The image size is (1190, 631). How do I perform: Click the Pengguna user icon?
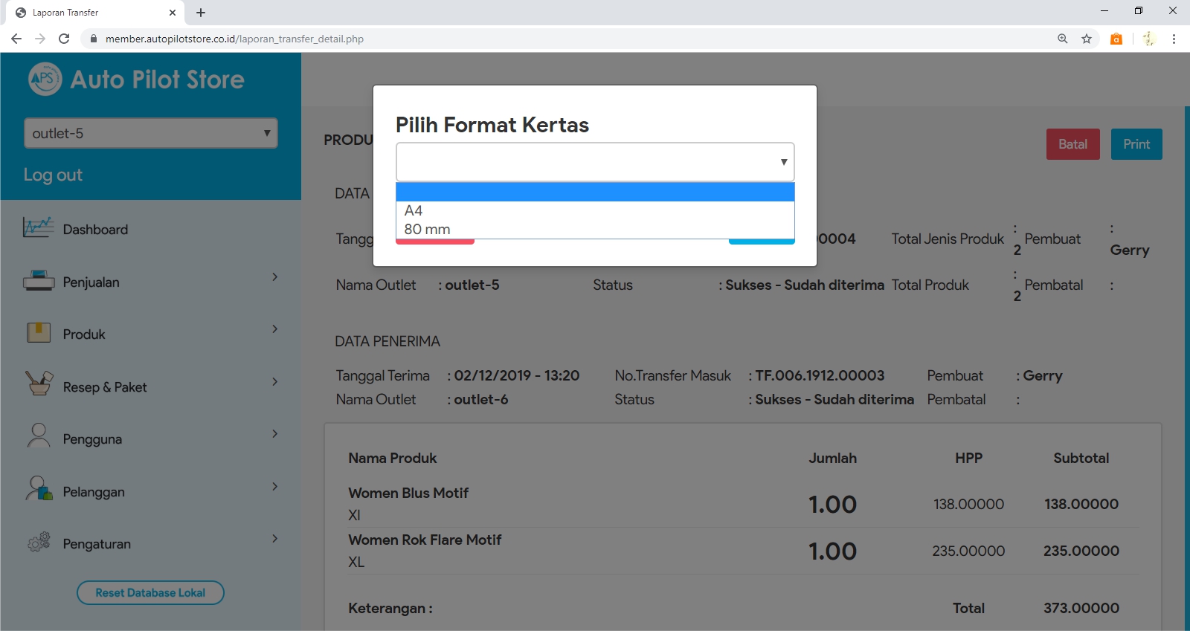pos(39,436)
